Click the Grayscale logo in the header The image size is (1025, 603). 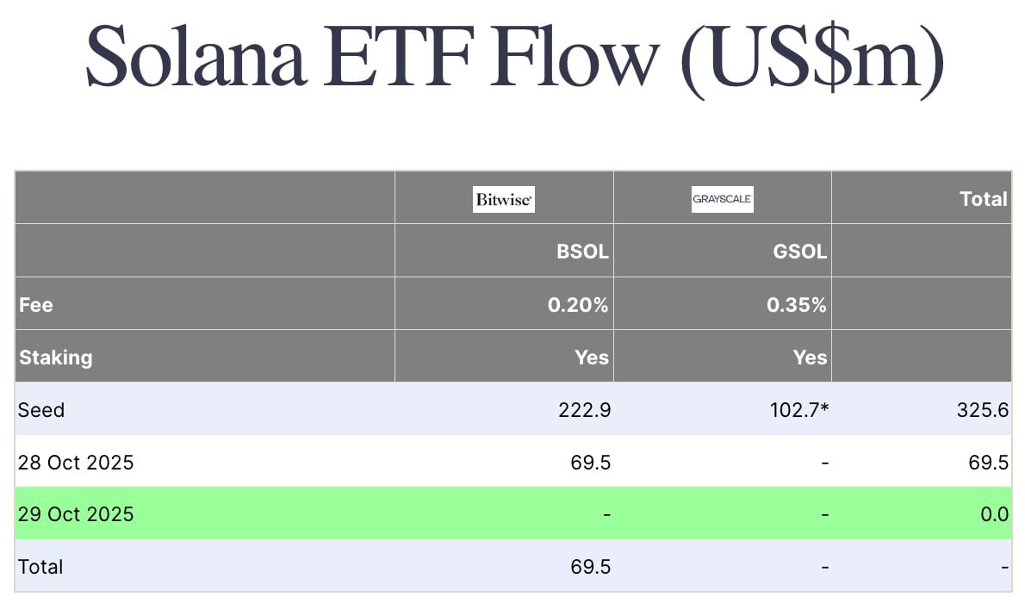[722, 201]
